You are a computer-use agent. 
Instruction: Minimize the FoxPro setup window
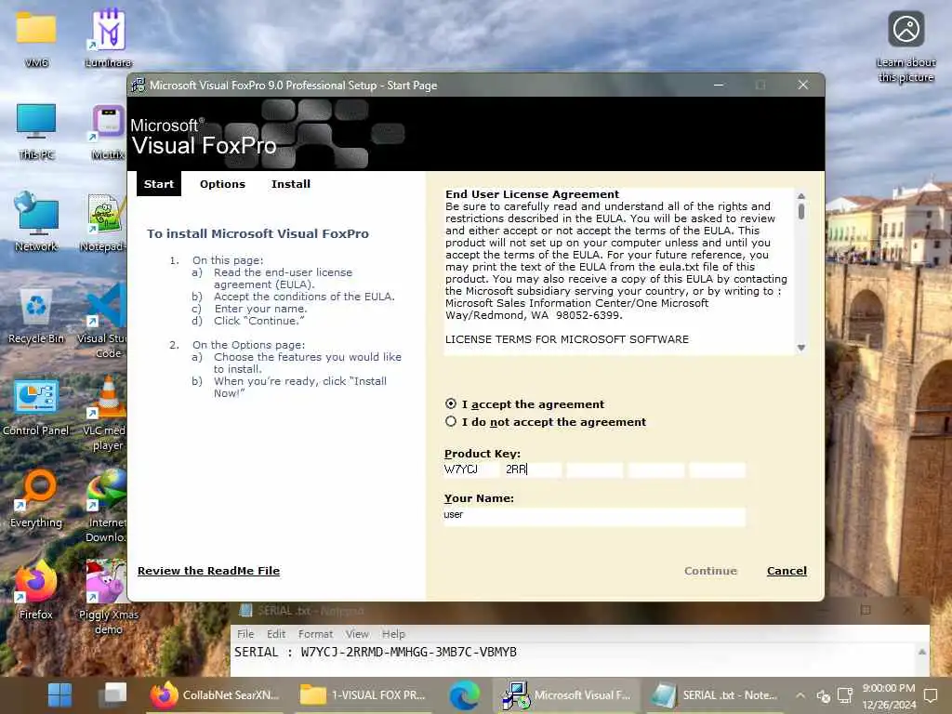pyautogui.click(x=719, y=85)
